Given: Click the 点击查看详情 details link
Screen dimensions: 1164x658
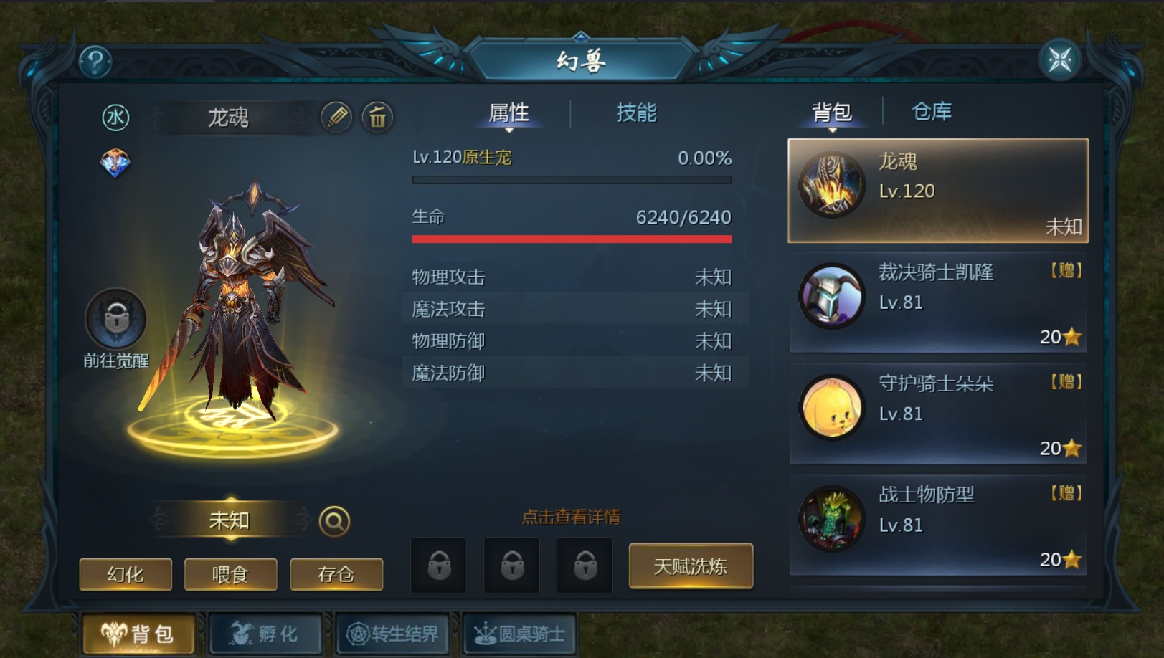Looking at the screenshot, I should pyautogui.click(x=571, y=517).
